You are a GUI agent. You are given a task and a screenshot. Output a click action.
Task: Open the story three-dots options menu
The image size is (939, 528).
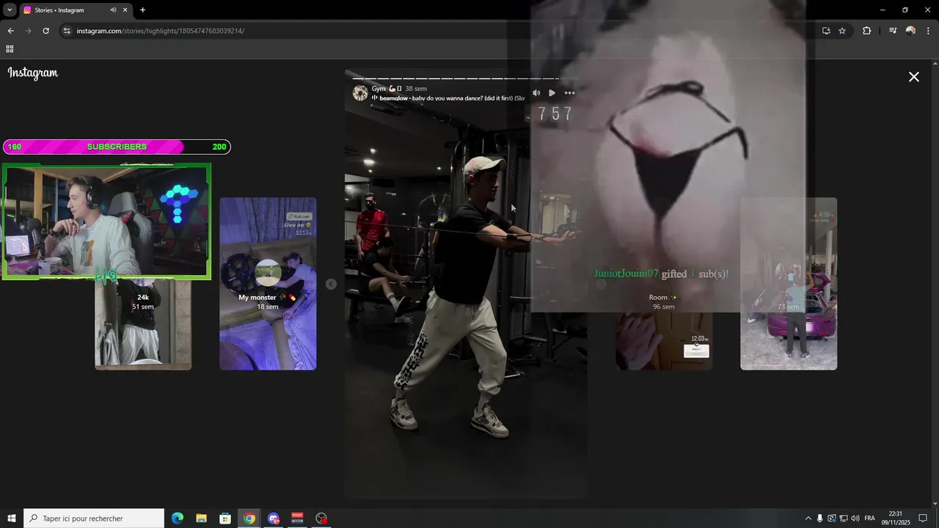coord(569,93)
